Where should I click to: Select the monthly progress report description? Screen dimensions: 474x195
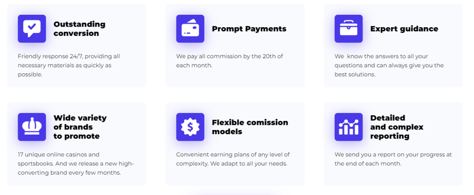(393, 159)
